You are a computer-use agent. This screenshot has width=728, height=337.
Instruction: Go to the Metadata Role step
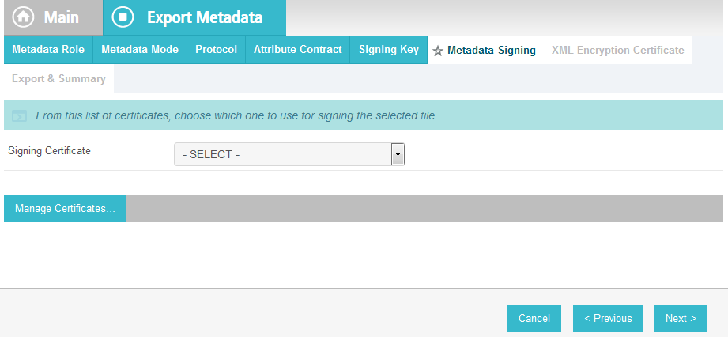point(48,50)
